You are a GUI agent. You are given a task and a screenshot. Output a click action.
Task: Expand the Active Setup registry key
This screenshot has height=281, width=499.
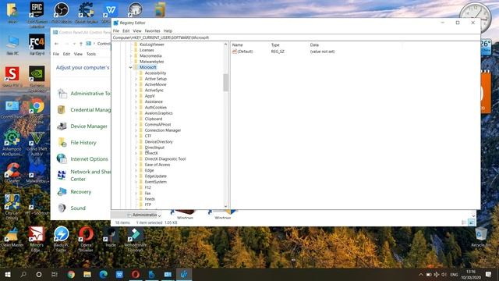tap(136, 79)
